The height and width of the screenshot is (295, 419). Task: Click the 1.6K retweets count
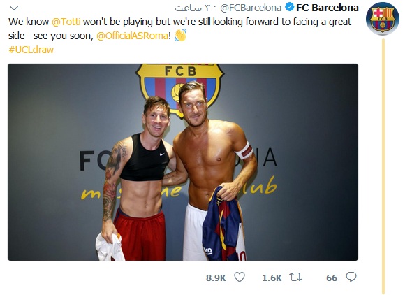point(272,278)
